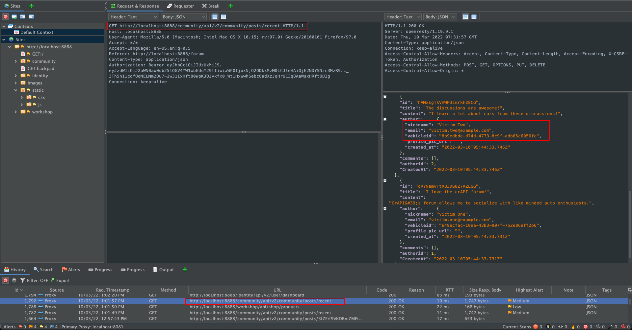The height and width of the screenshot is (330, 632).
Task: Toggle request split header/body view button
Action: pyautogui.click(x=215, y=17)
